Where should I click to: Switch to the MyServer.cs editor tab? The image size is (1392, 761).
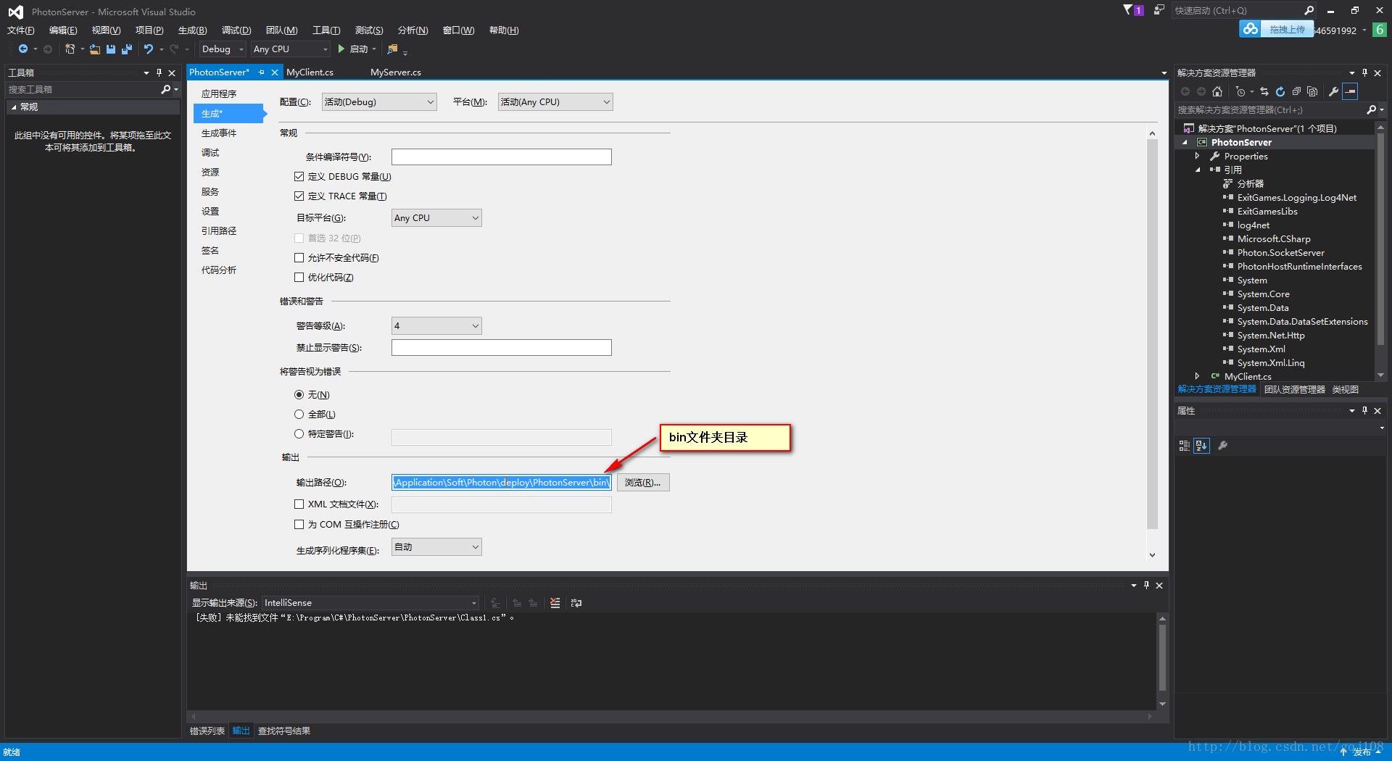click(396, 72)
